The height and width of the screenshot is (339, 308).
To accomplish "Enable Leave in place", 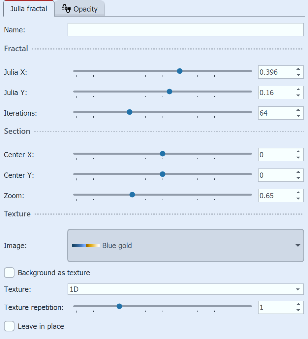I will 9,326.
